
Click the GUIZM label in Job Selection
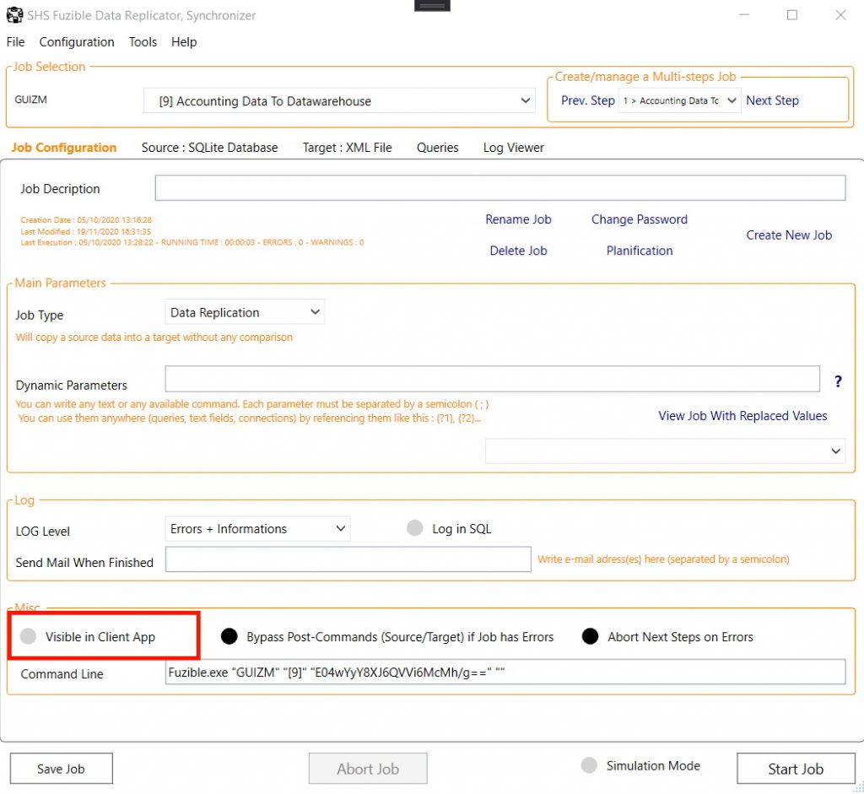click(x=31, y=100)
